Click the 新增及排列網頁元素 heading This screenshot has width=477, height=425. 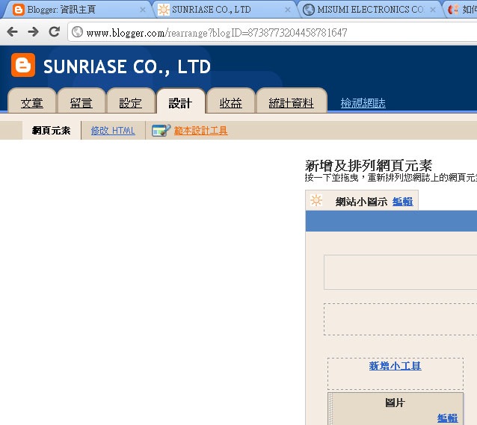coord(369,166)
